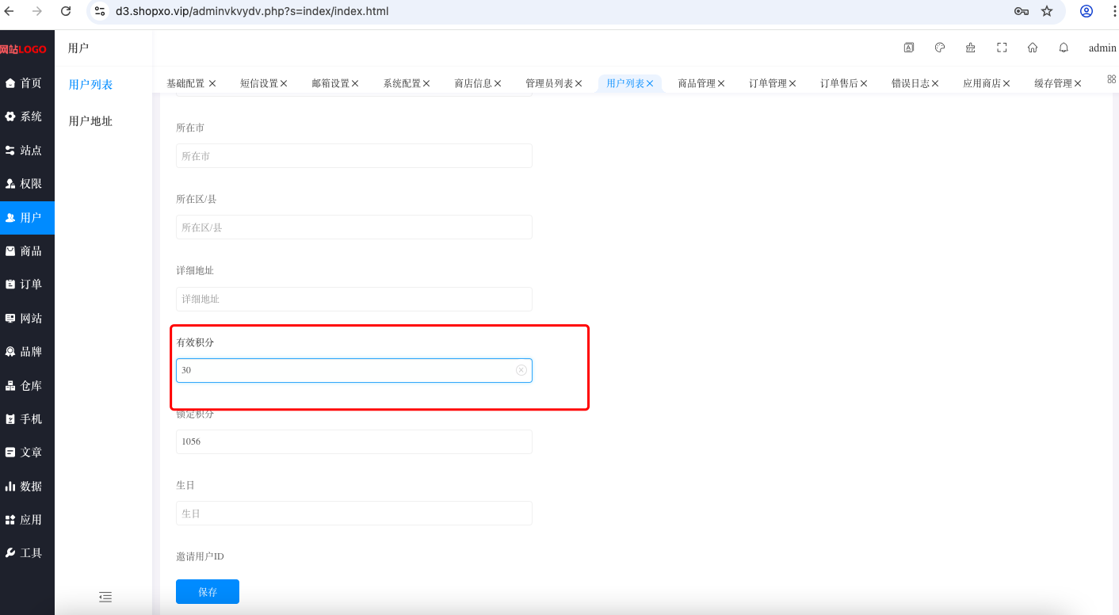Clear the 有效积分 field with the X icon
Screen dimensions: 1119x615
coord(521,370)
